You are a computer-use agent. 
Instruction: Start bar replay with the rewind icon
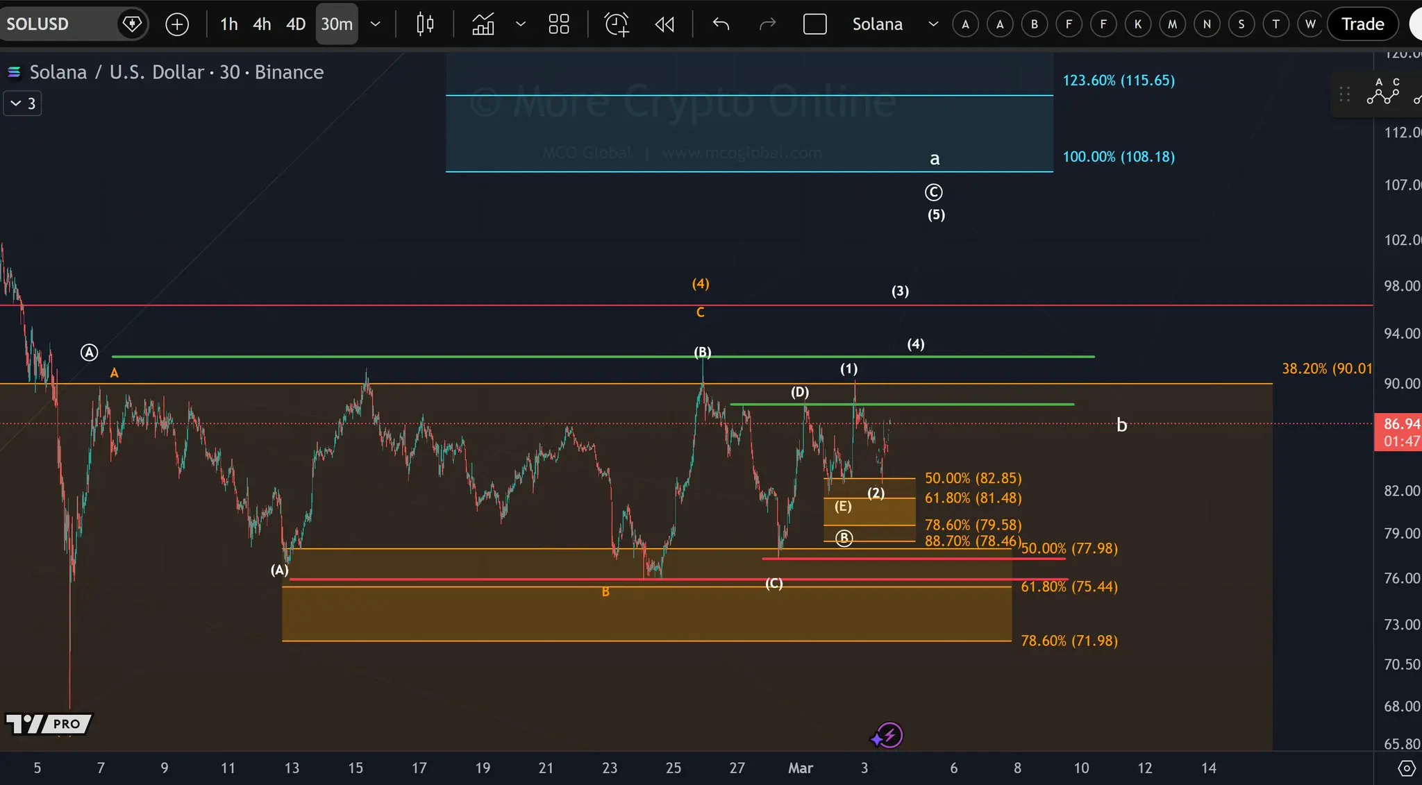(664, 24)
